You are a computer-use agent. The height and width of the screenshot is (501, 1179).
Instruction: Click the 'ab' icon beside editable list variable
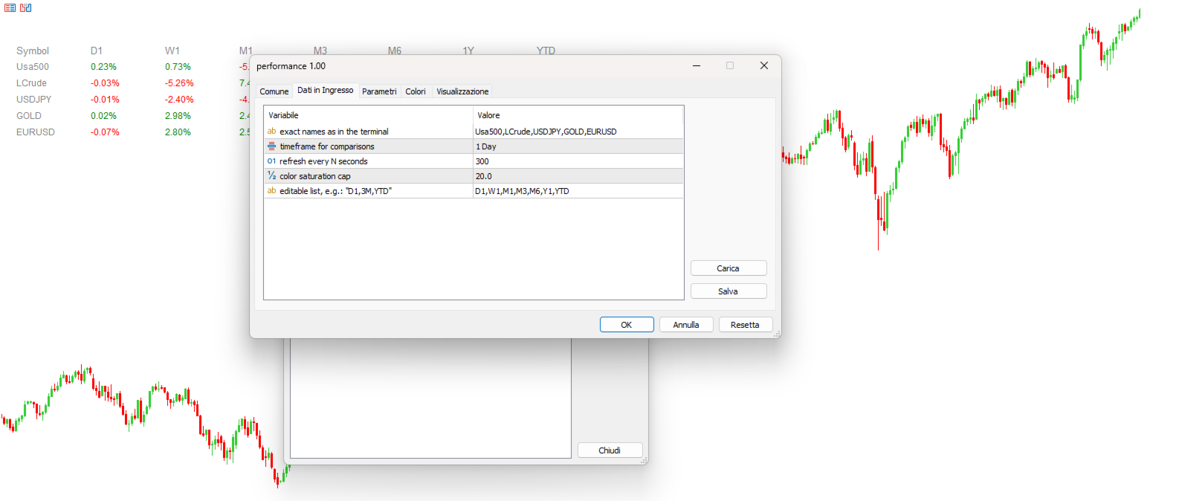coord(271,190)
